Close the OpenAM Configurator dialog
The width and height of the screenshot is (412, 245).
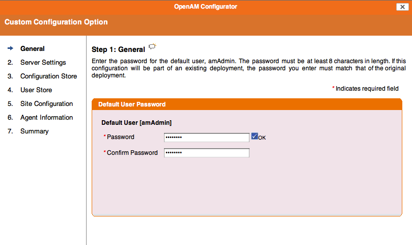[402, 7]
